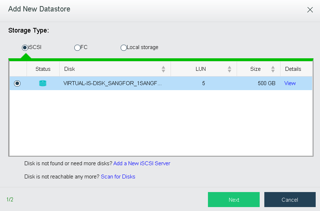Viewport: 320px width, 211px height.
Task: Click the Details column header
Action: point(293,69)
